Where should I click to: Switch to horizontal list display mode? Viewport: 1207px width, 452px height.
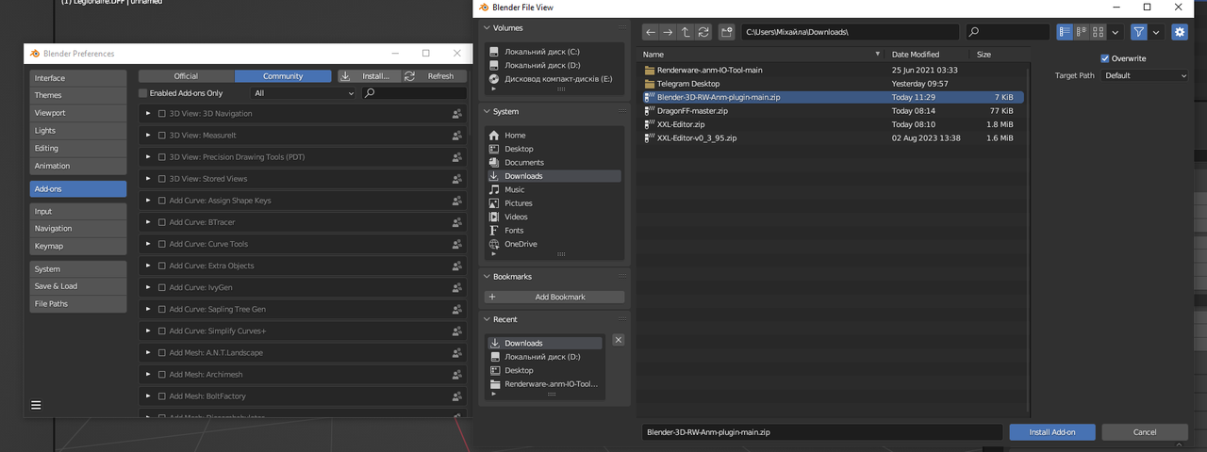pos(1082,32)
